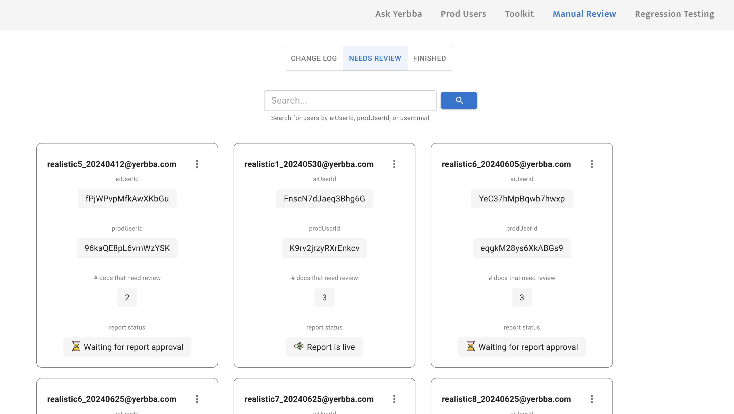Viewport: 734px width, 414px height.
Task: Open kebab menu on realistic5_20240412 card
Action: (197, 164)
